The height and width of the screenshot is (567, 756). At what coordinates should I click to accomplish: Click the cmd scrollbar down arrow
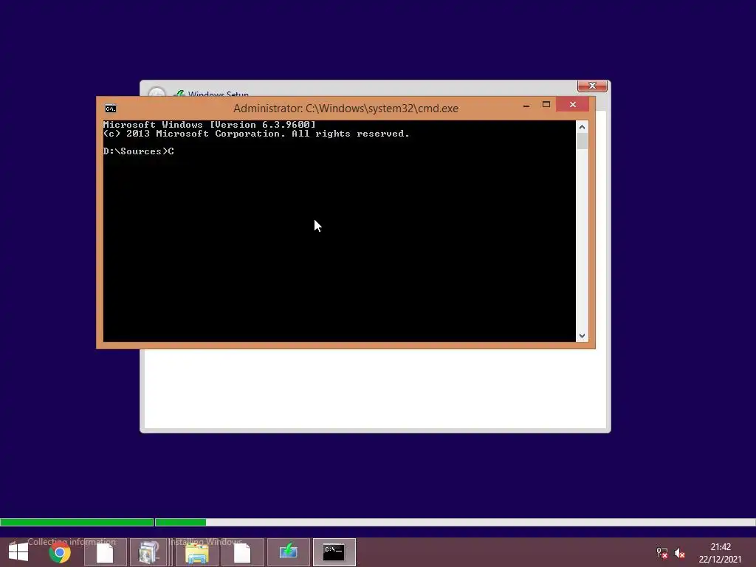click(x=582, y=336)
